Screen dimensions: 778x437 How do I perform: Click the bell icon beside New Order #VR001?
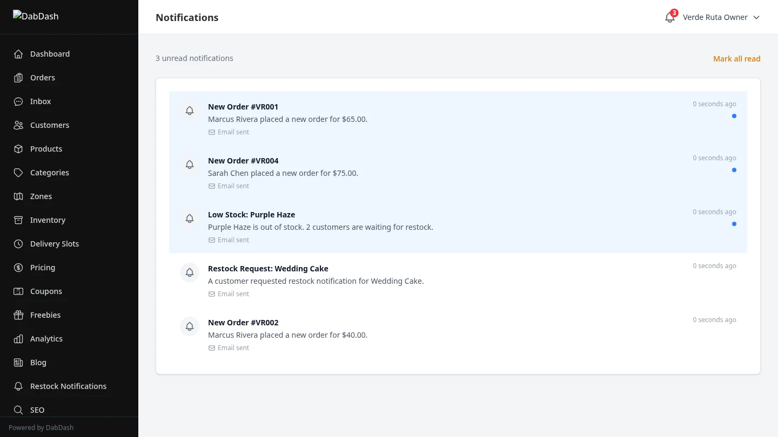pyautogui.click(x=190, y=110)
